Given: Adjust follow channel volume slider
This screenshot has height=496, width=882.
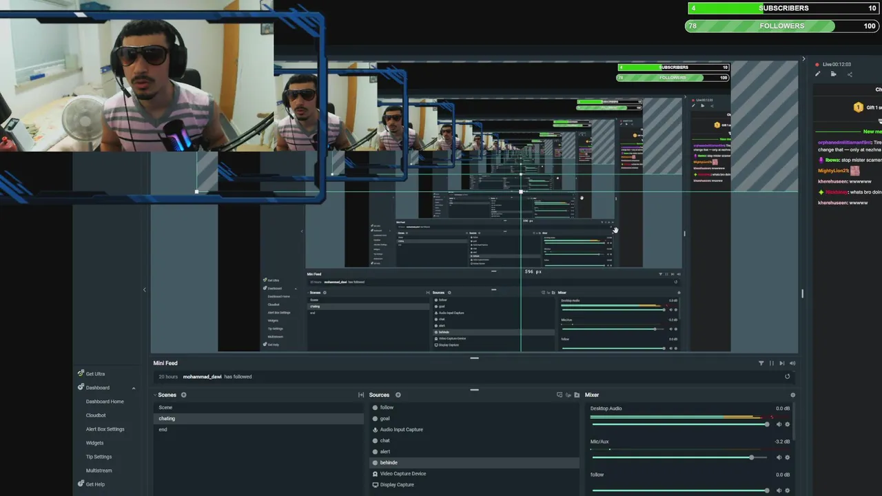Looking at the screenshot, I should click(x=679, y=490).
